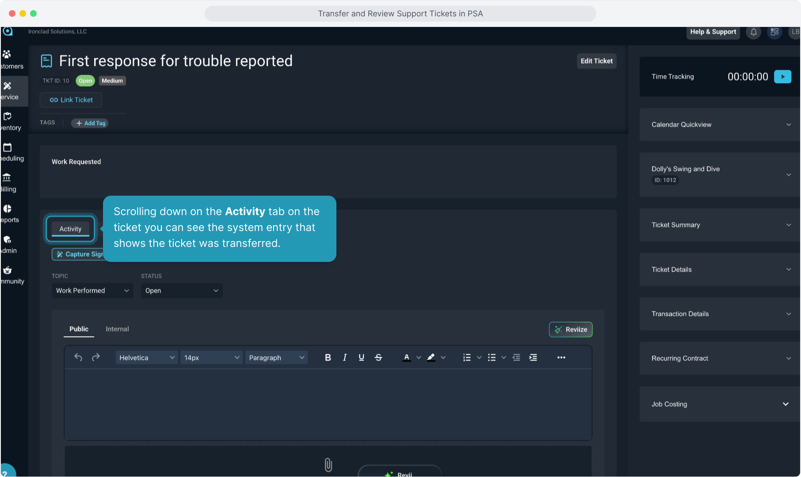The height and width of the screenshot is (477, 801).
Task: Start the time tracking timer
Action: (782, 77)
